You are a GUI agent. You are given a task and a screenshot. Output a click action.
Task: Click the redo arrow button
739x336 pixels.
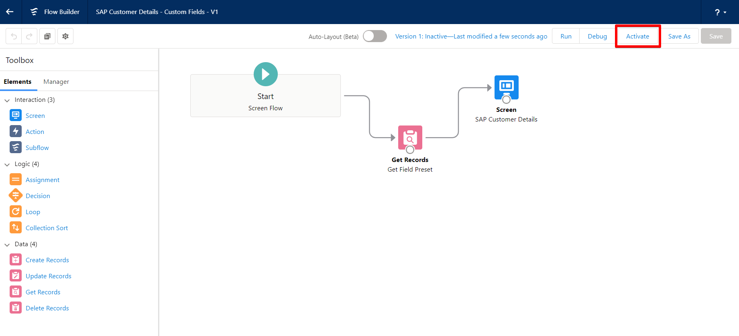pos(29,36)
